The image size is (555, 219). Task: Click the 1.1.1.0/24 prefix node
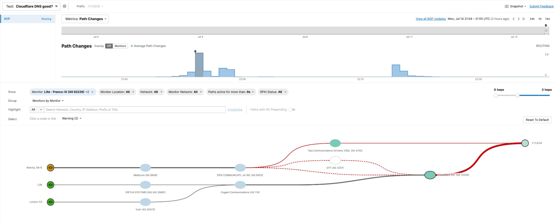(525, 143)
